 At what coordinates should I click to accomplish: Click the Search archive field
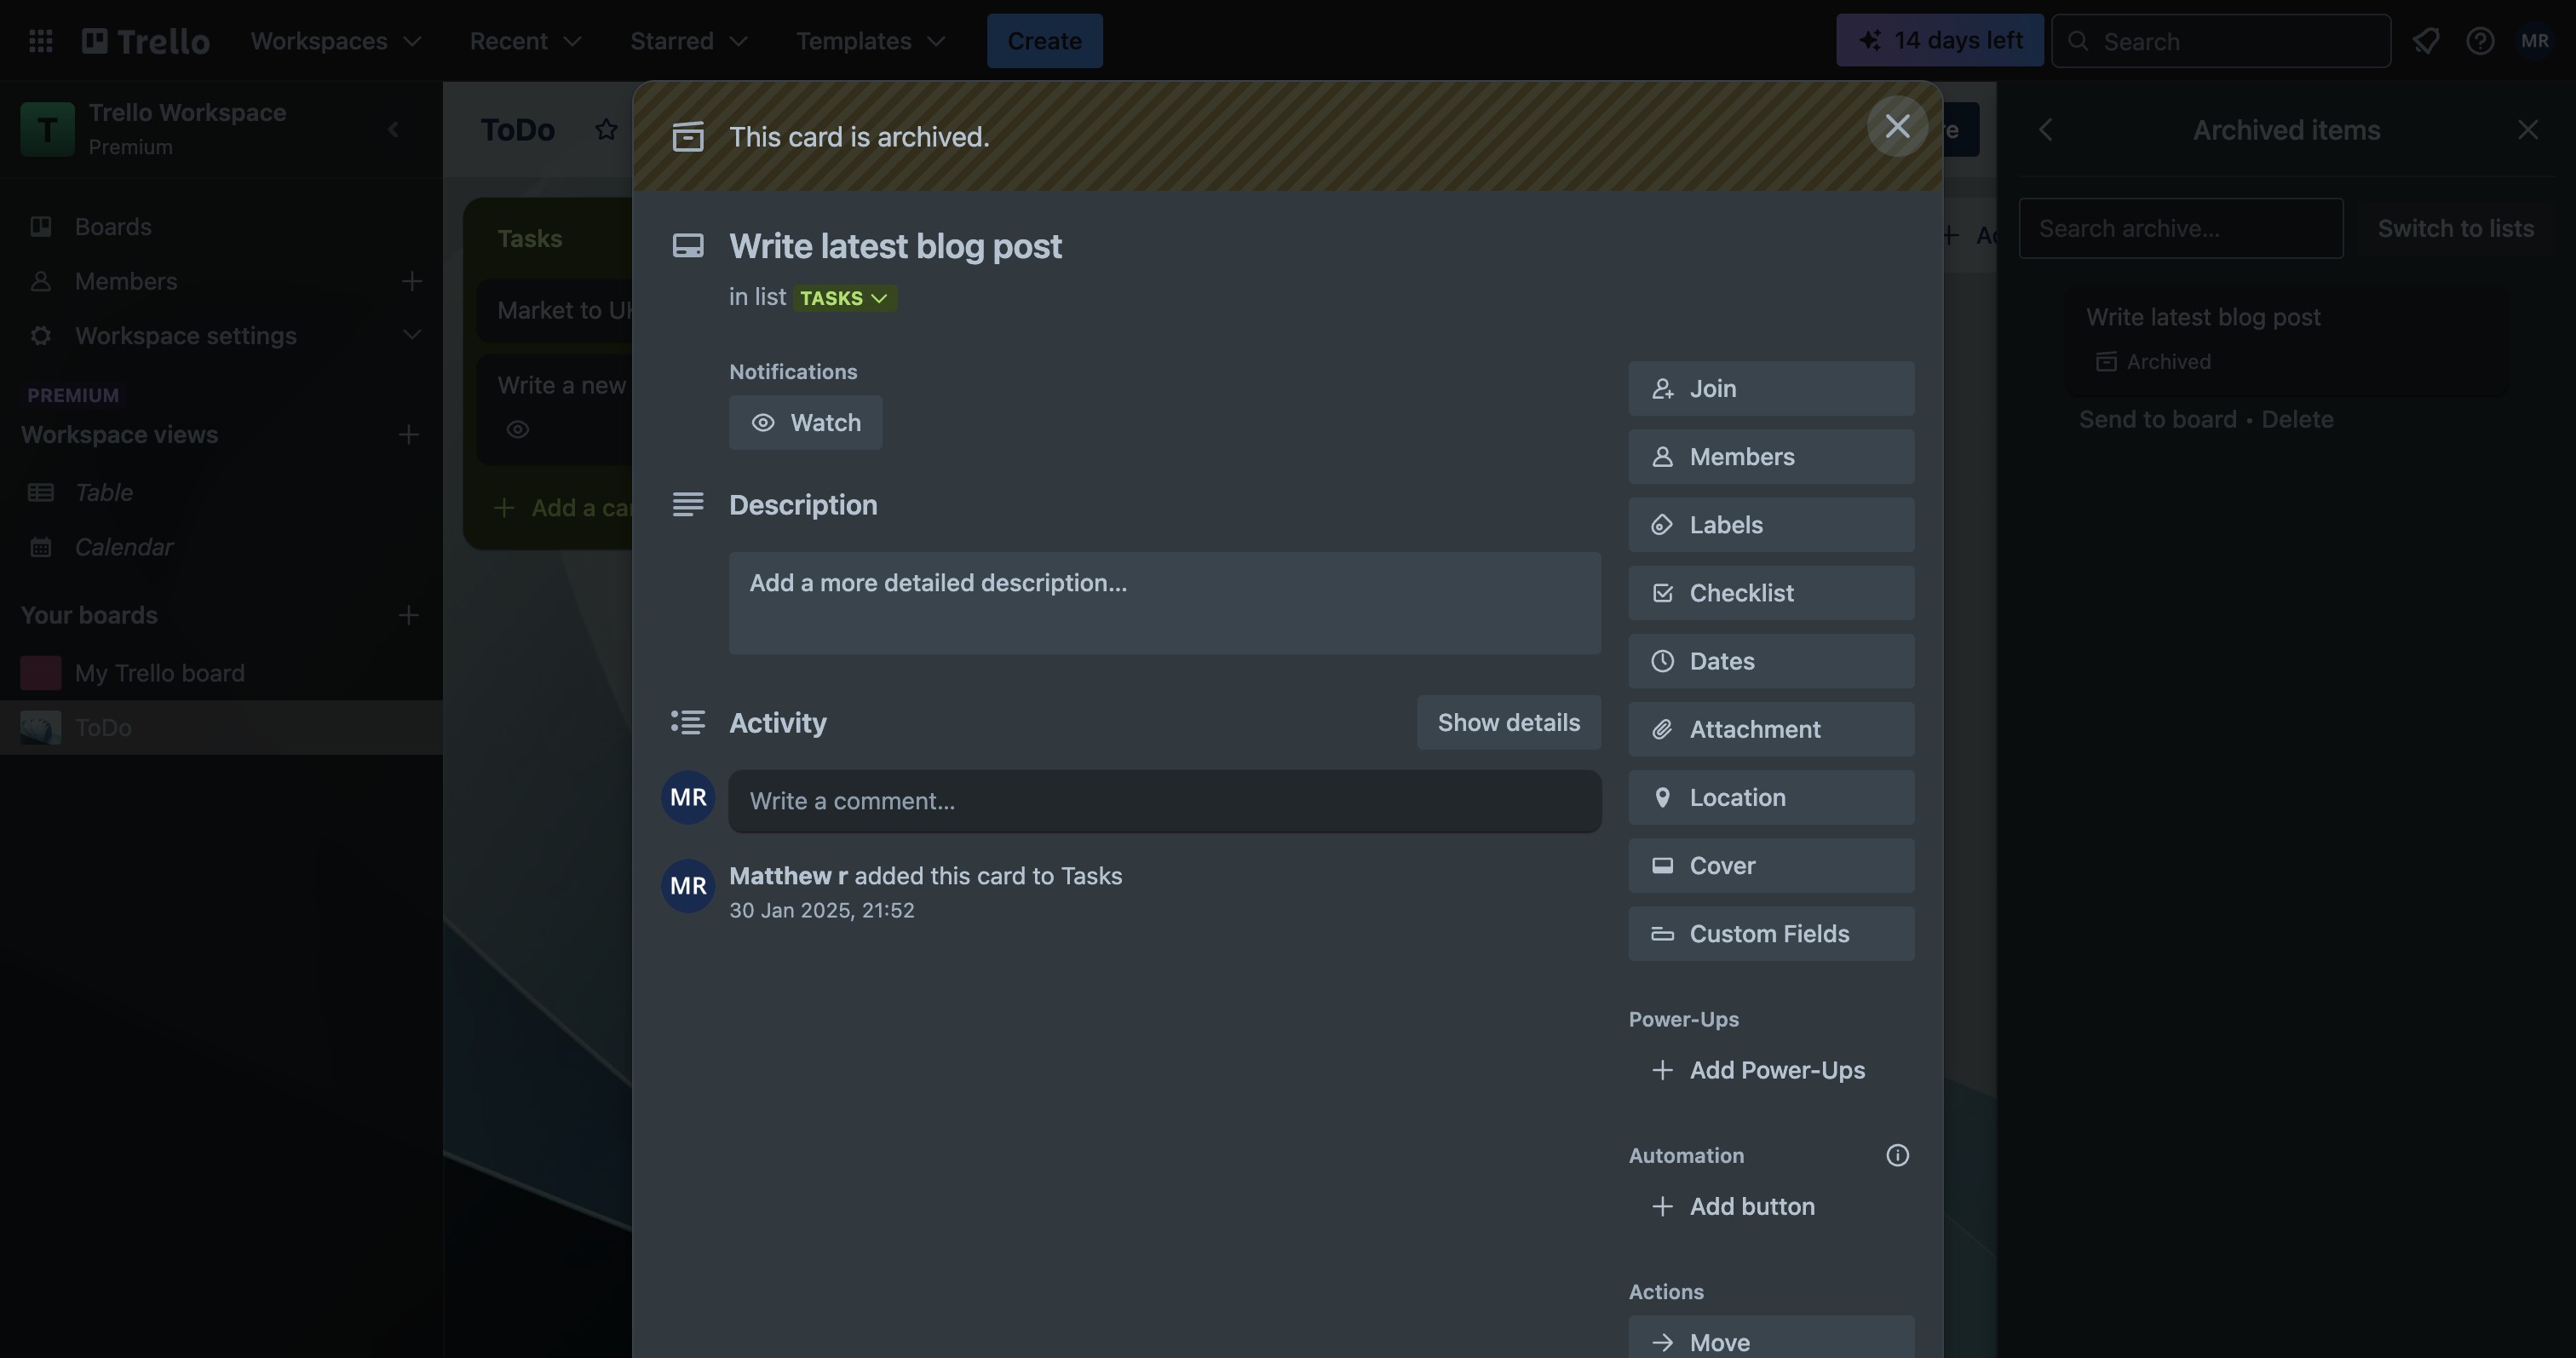click(x=2180, y=228)
